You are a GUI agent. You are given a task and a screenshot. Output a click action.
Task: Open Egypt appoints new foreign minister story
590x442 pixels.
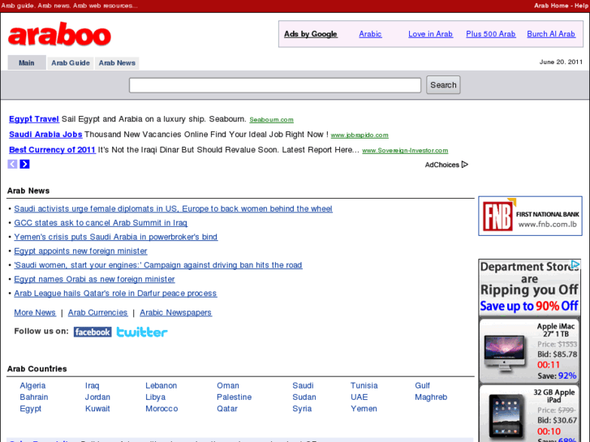(x=80, y=251)
